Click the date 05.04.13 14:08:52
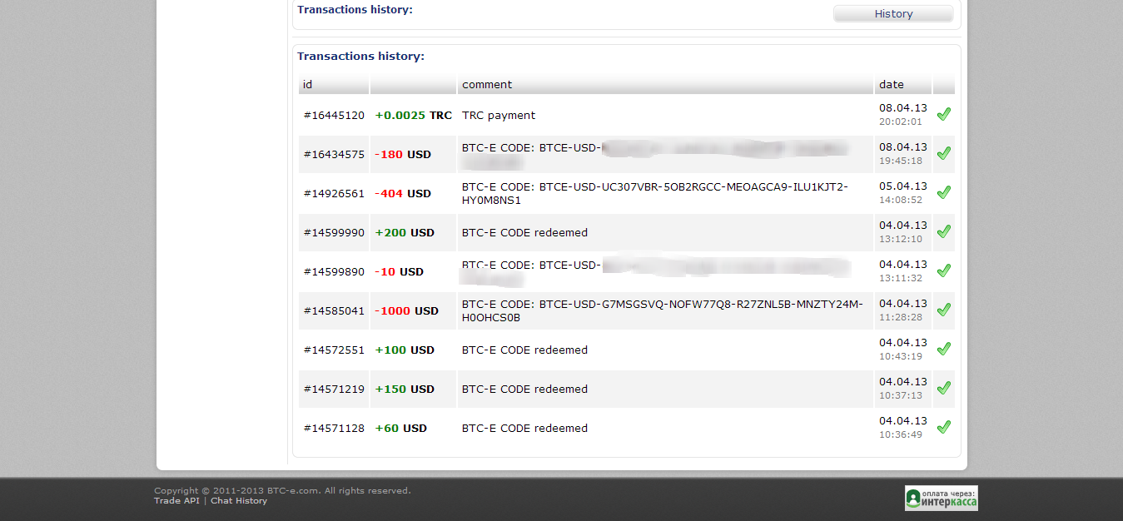Screen dimensions: 1123x521 click(903, 193)
